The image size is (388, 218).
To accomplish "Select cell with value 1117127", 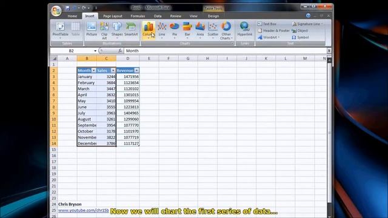I will pos(128,144).
